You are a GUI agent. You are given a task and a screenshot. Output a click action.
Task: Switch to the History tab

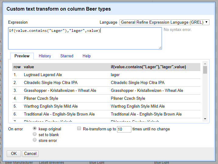tap(45, 56)
